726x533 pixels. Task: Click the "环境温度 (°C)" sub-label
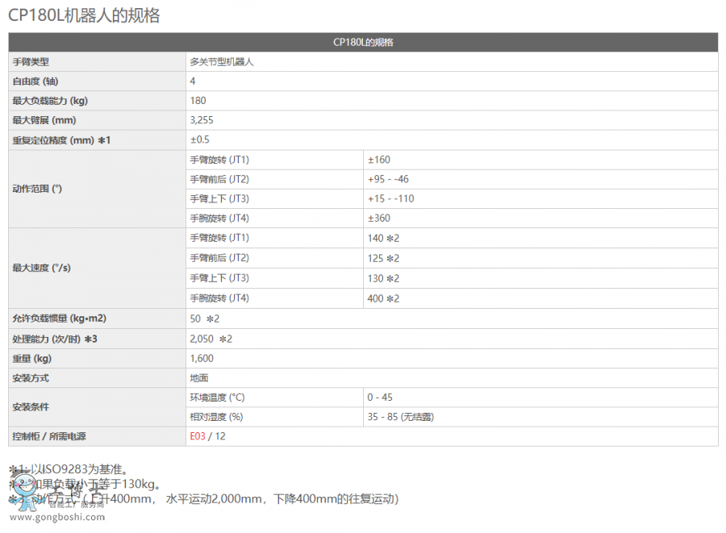tap(217, 398)
